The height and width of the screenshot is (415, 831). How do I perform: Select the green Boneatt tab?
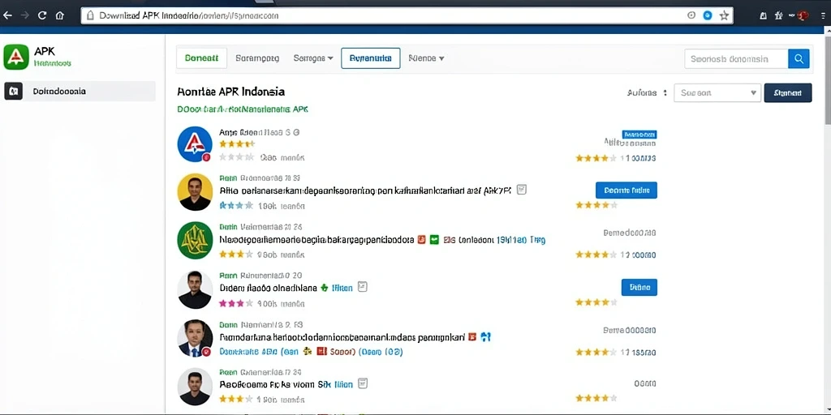coord(201,58)
